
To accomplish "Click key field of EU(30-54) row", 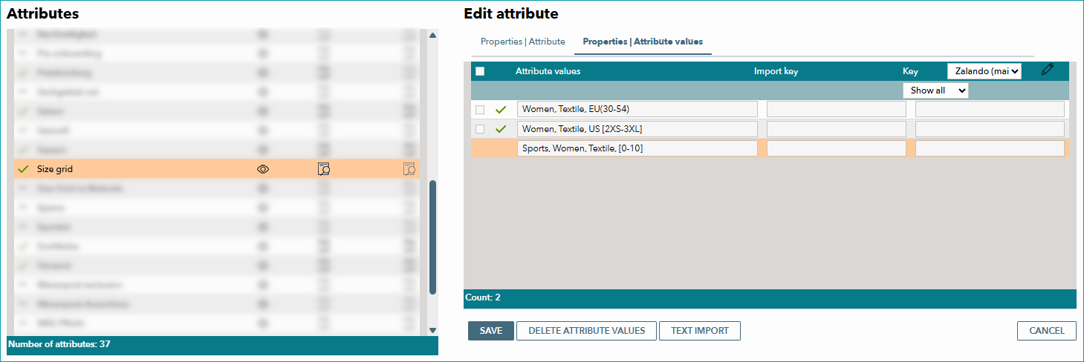I will tap(990, 110).
